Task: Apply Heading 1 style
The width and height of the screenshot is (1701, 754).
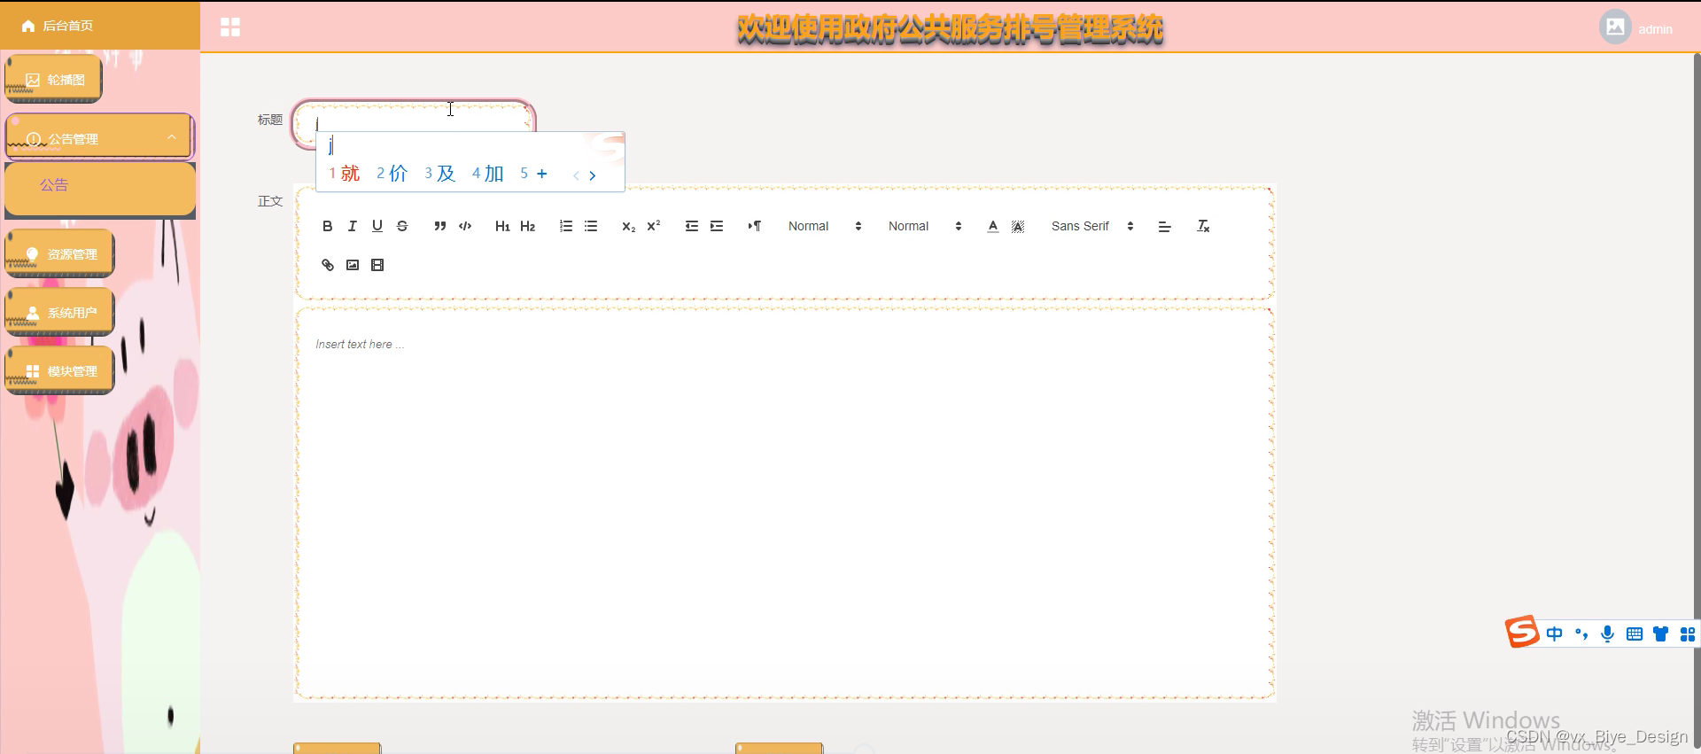Action: (502, 226)
